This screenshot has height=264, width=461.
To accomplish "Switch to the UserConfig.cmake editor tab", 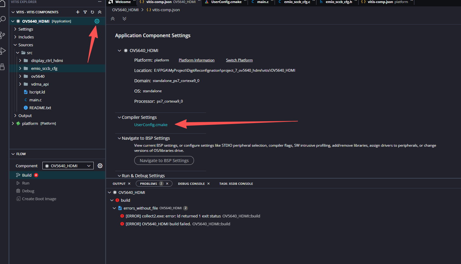I will click(x=226, y=2).
